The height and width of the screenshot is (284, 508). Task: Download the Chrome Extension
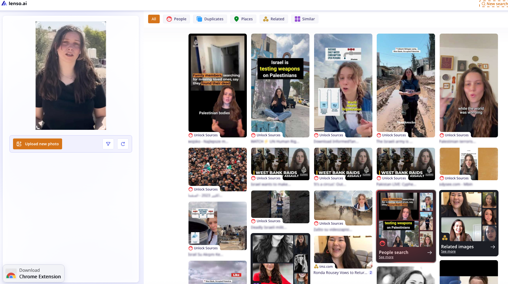click(x=34, y=273)
